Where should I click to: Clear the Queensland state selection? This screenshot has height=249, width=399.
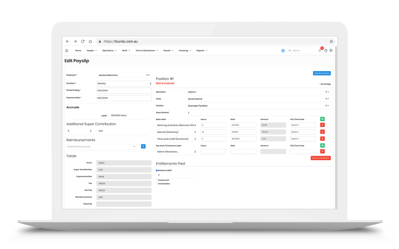coord(326,99)
